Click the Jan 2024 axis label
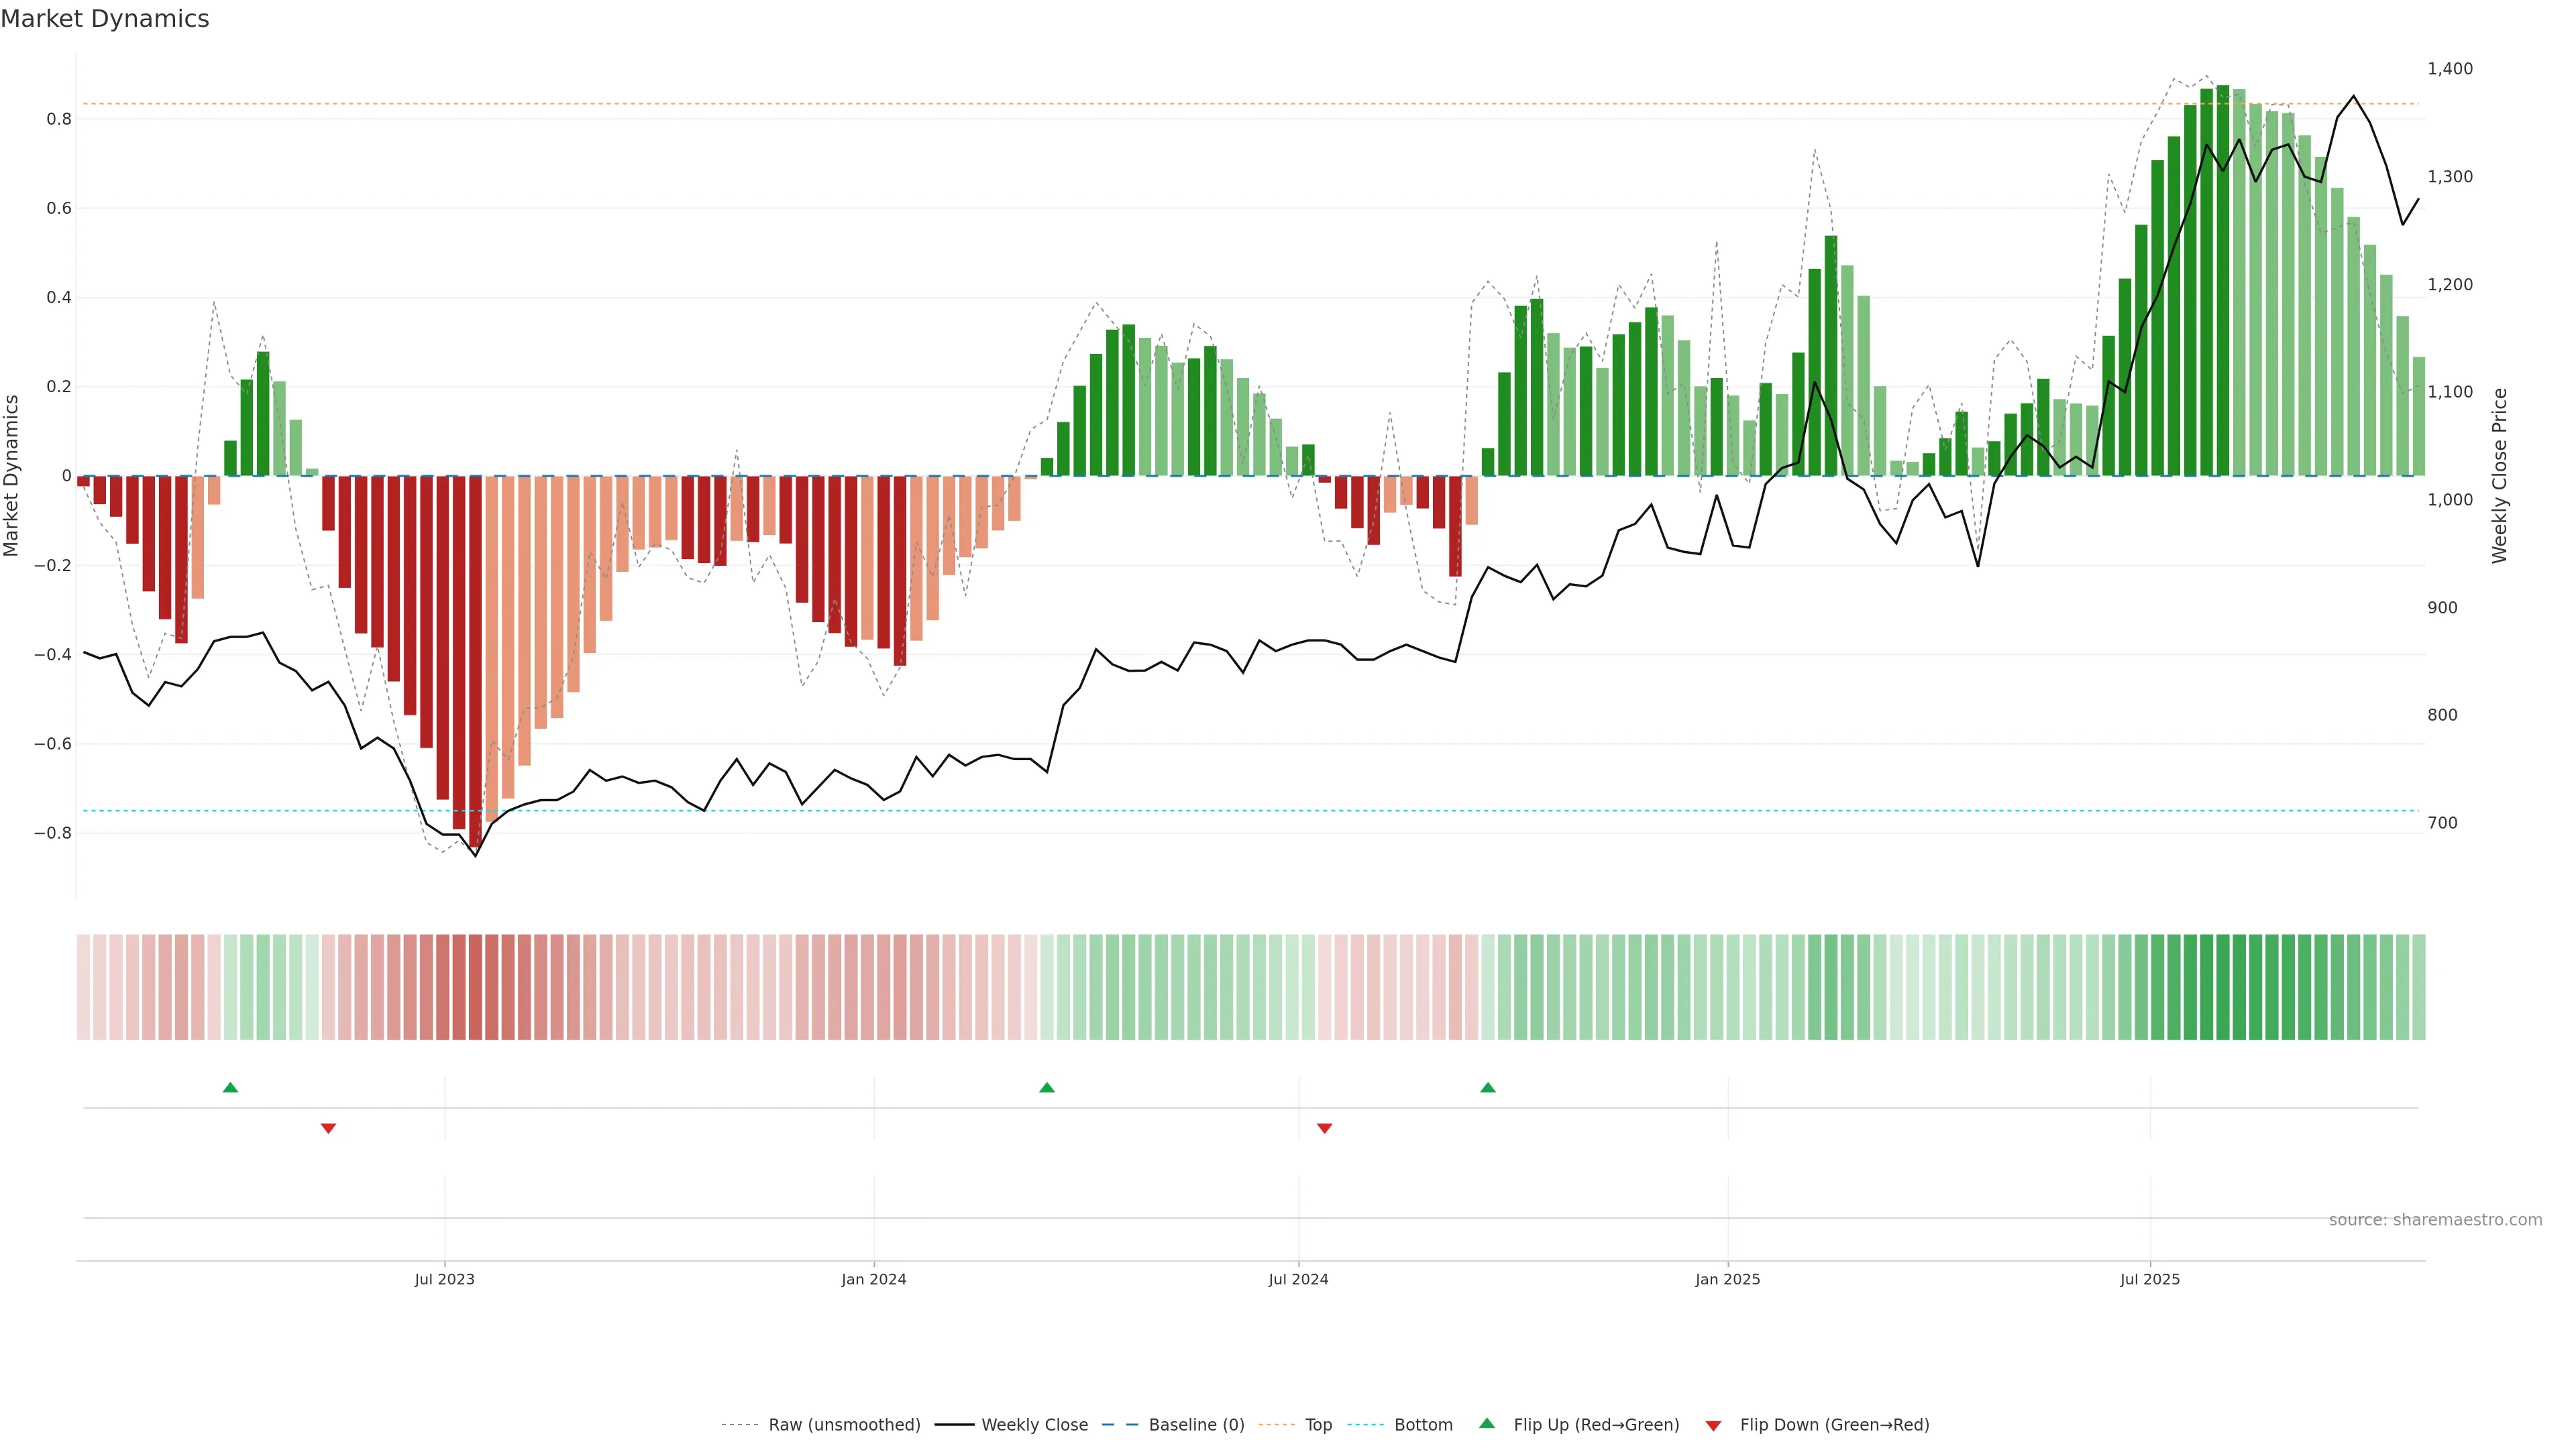 coord(873,1279)
